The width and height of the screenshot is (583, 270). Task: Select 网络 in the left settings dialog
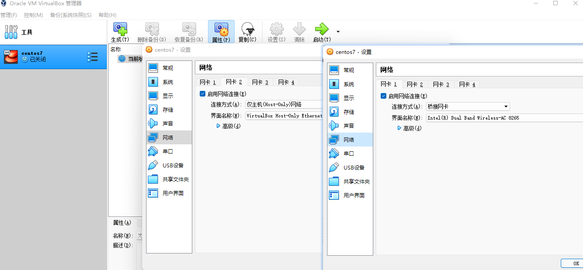tap(169, 137)
